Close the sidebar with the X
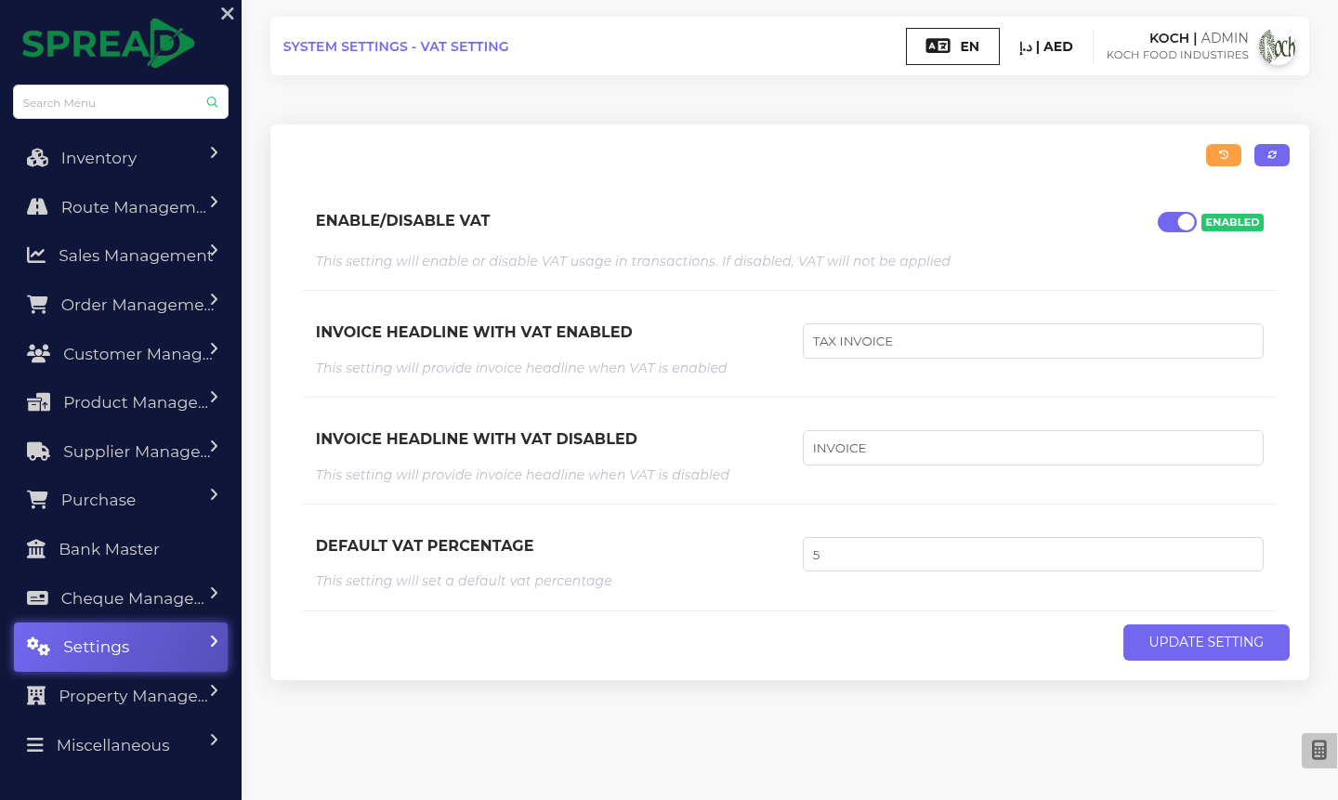 coord(228,14)
